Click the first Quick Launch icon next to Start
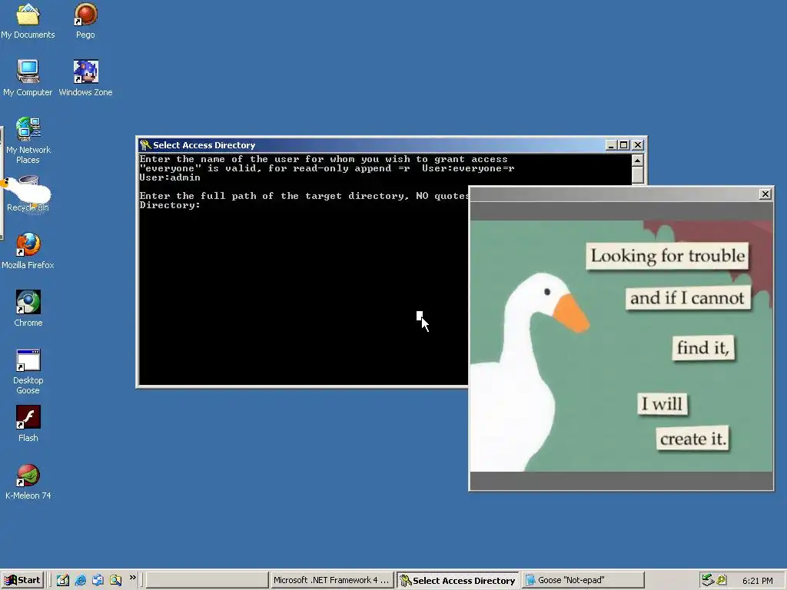This screenshot has width=787, height=590. (x=63, y=580)
